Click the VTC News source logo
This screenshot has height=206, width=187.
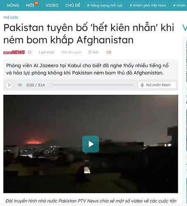tap(14, 52)
